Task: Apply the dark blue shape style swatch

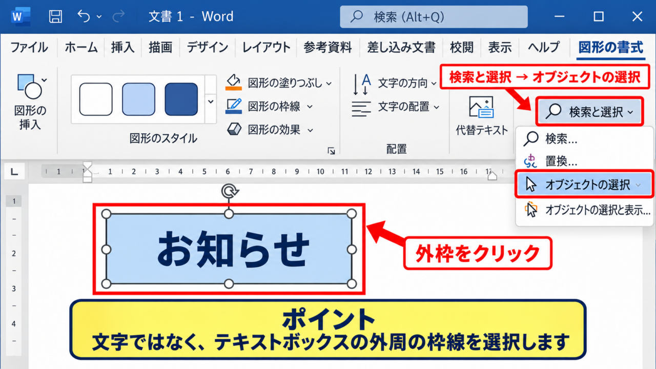Action: 181,99
